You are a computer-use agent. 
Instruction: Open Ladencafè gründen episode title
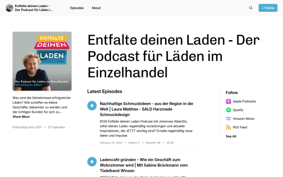tap(144, 165)
